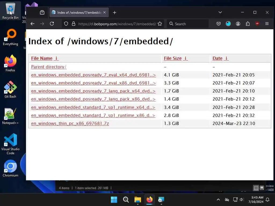
Task: Switch File Explorer to details view
Action: tap(256, 188)
